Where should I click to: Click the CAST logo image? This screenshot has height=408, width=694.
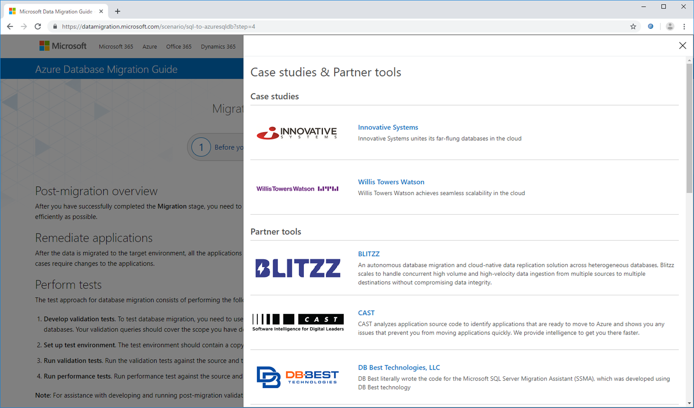[x=298, y=322]
